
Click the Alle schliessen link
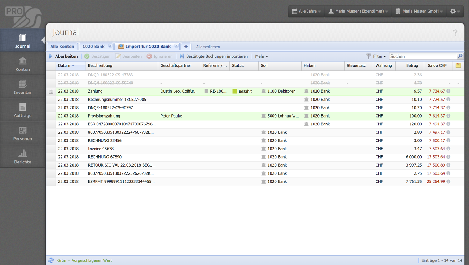(208, 47)
